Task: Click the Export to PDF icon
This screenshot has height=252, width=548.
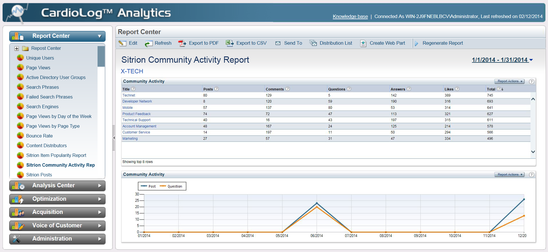Action: click(x=182, y=43)
